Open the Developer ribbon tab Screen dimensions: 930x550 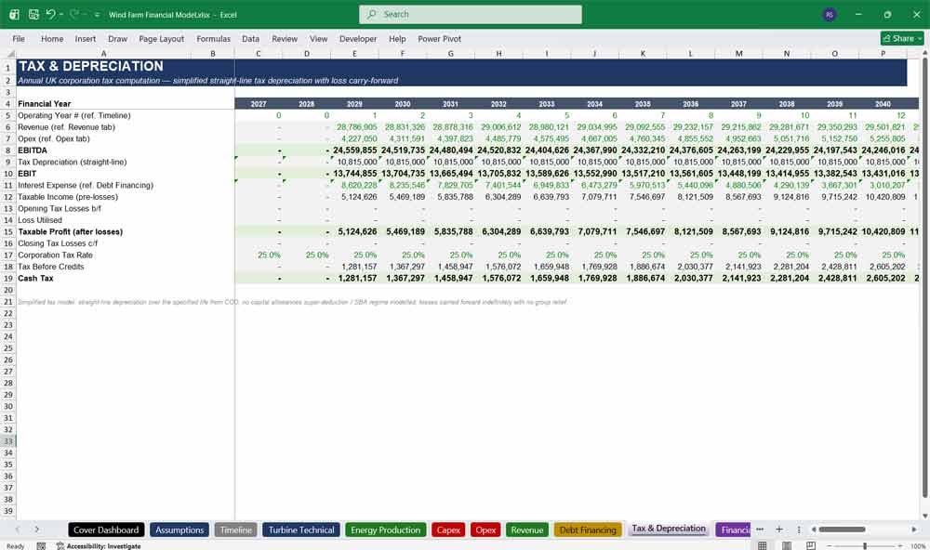point(358,38)
